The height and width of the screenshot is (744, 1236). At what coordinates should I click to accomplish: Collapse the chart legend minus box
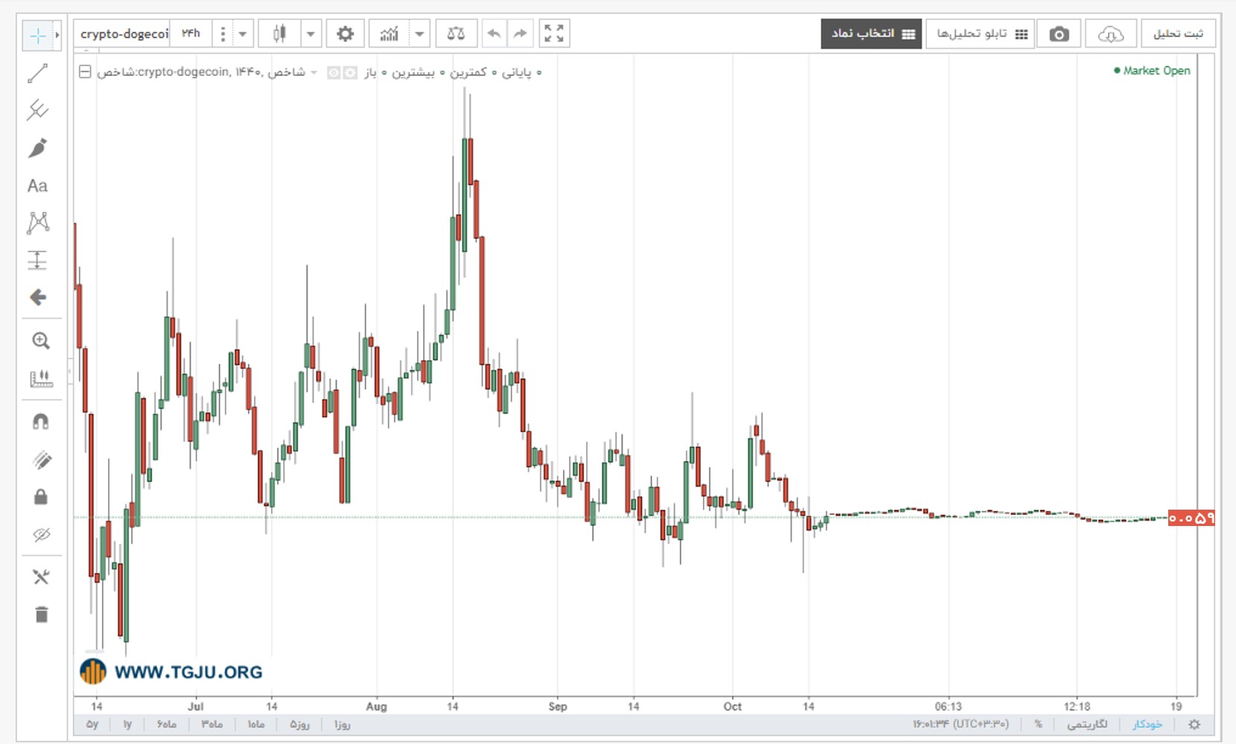[85, 71]
